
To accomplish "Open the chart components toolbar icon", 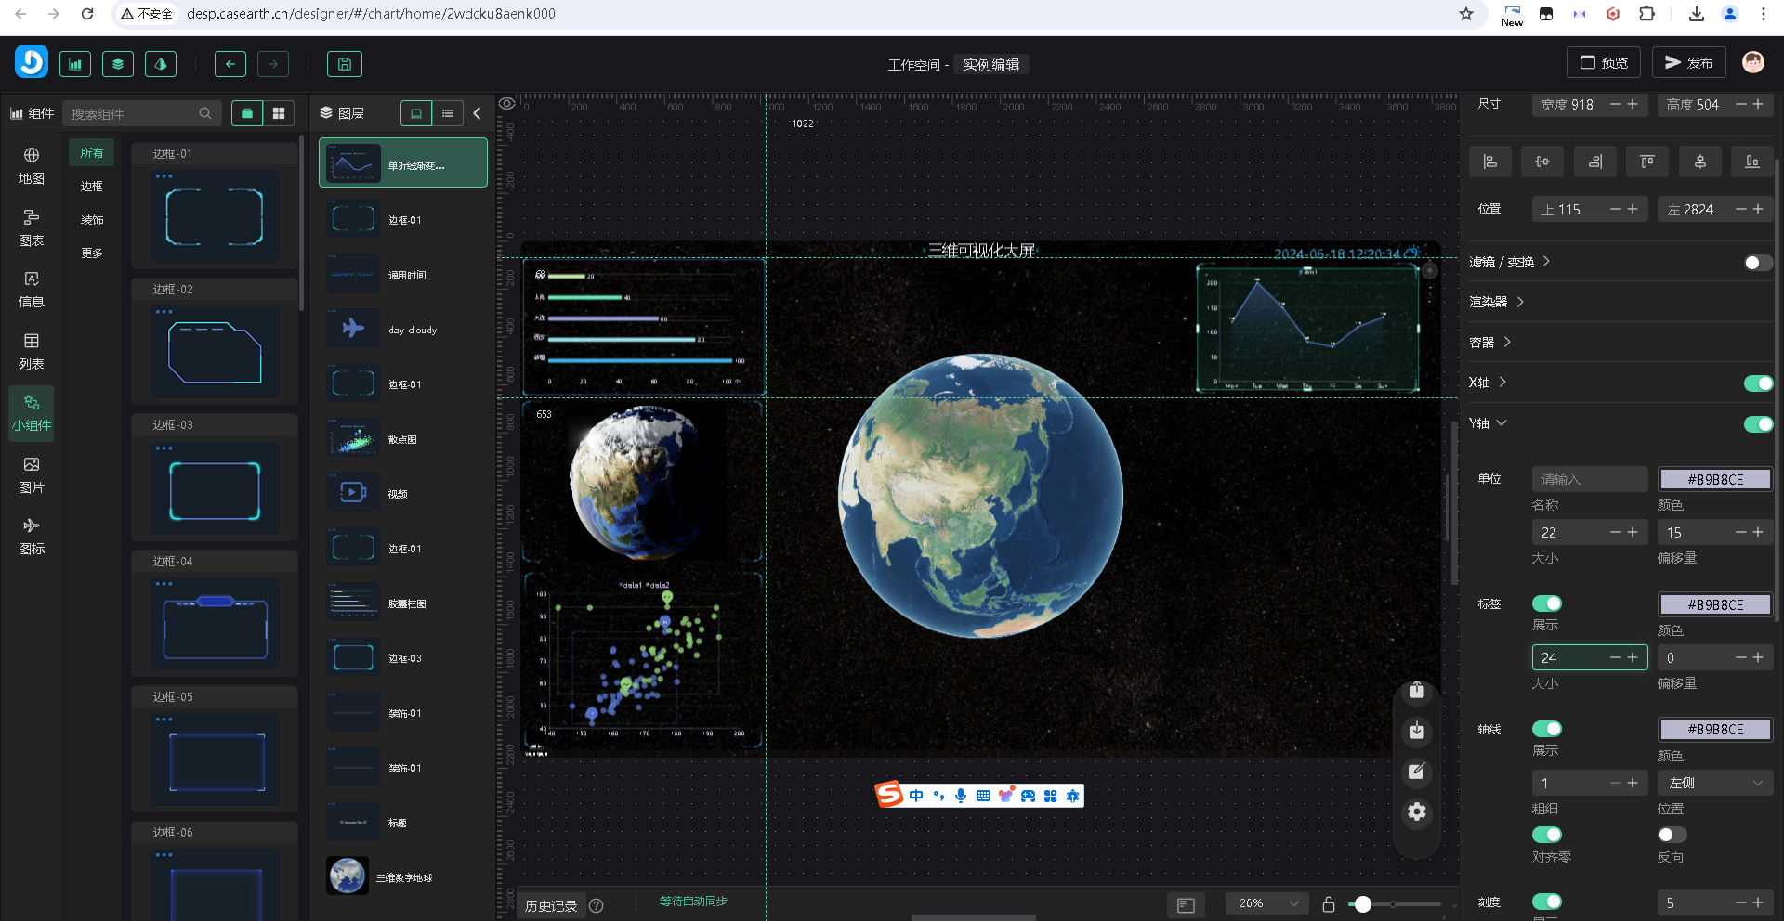I will click(x=75, y=64).
